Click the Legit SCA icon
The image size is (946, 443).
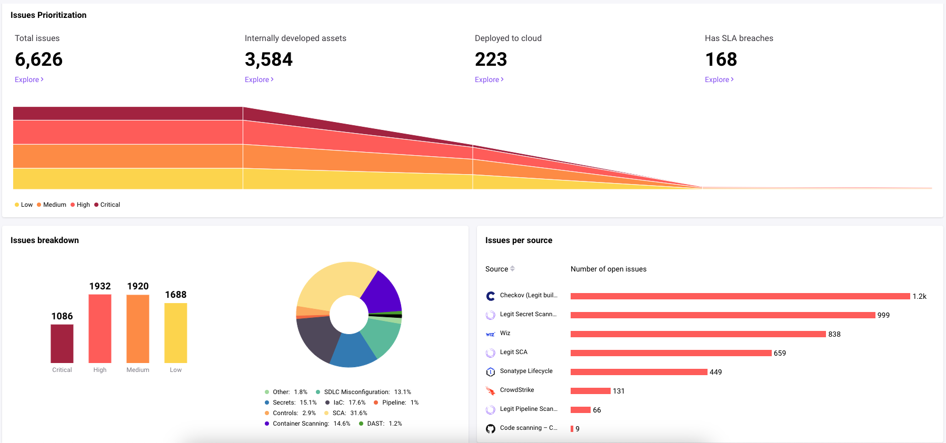point(491,353)
